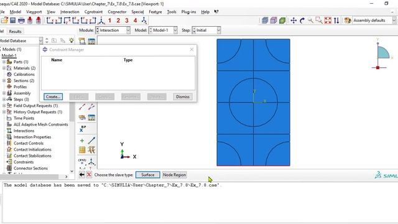Viewport: 398px width, 224px height.
Task: Activate the Rotate view tool
Action: [x=302, y=21]
